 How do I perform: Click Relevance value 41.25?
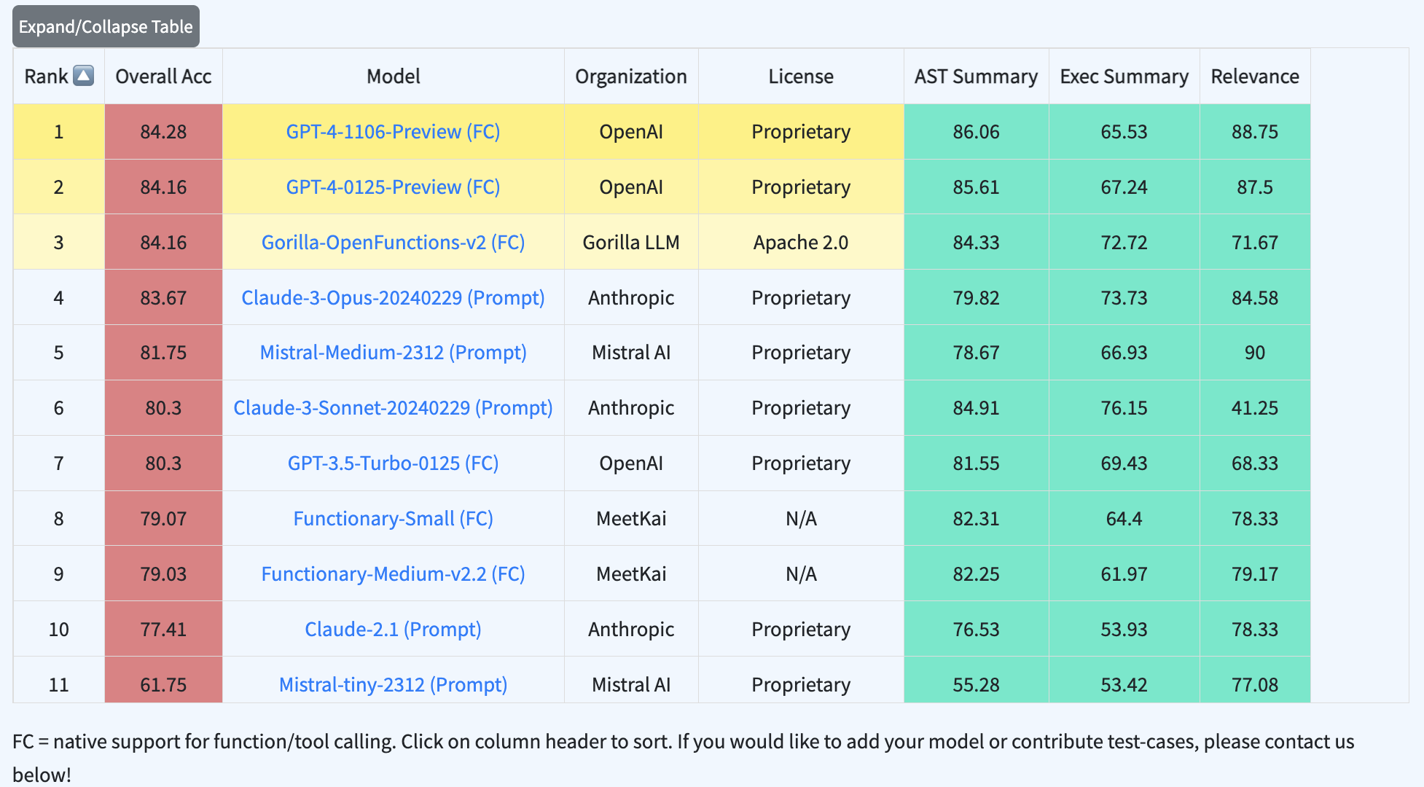tap(1255, 408)
